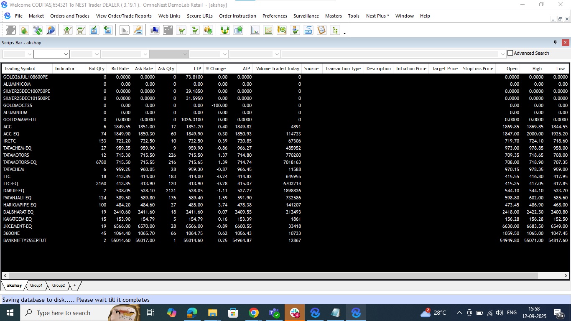The image size is (571, 321).
Task: Open the toolbar overflow arrow
Action: tap(344, 33)
